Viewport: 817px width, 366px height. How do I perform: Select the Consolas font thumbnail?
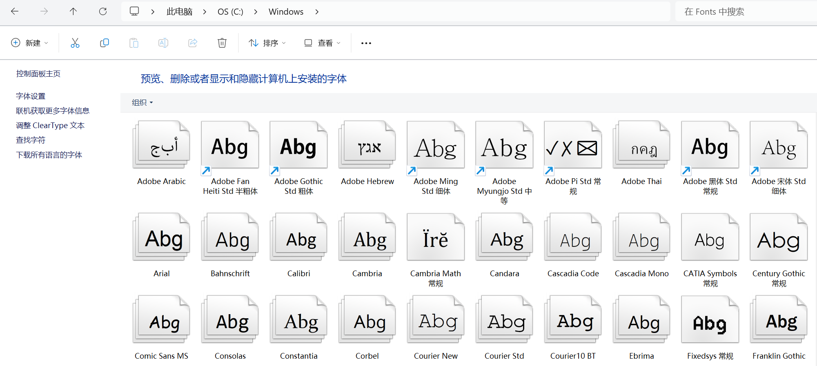point(230,319)
